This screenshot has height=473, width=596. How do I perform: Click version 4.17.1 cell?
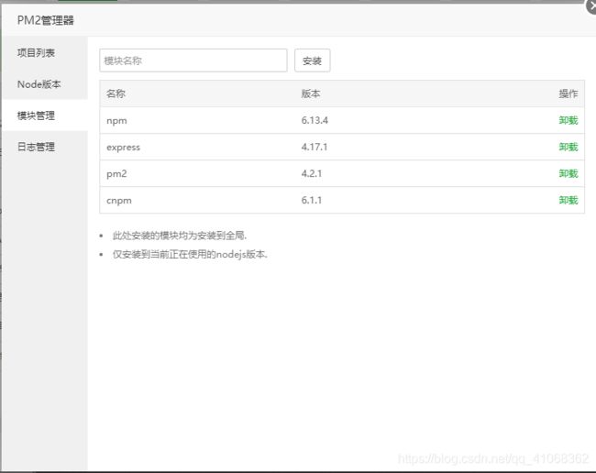(x=315, y=147)
